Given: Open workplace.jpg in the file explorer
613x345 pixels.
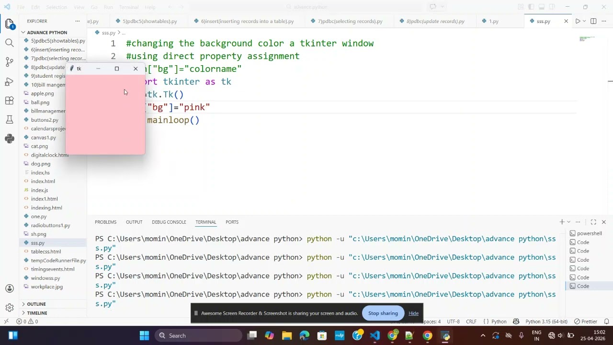Looking at the screenshot, I should click(46, 287).
